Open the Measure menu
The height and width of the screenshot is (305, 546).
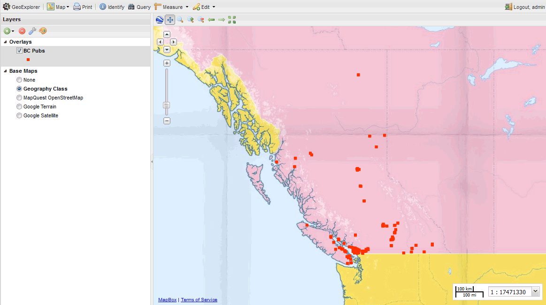tap(171, 7)
